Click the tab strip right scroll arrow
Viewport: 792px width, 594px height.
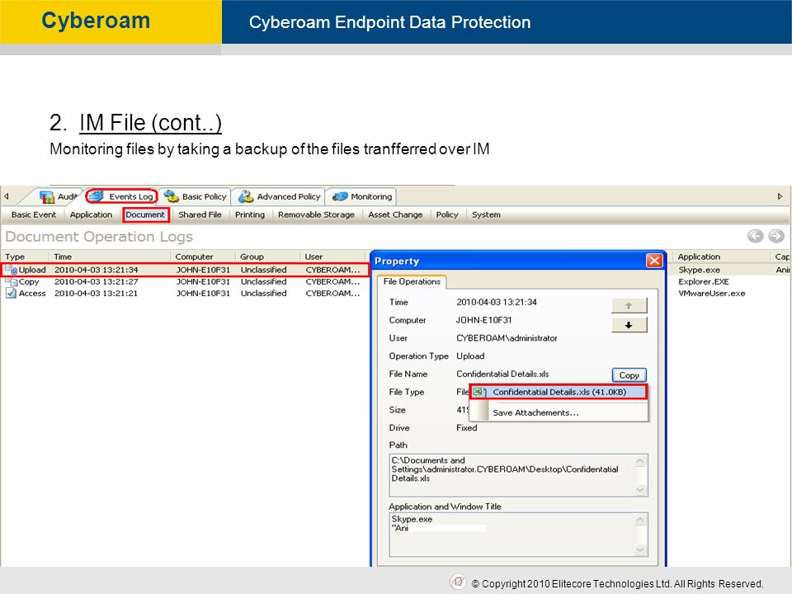780,196
